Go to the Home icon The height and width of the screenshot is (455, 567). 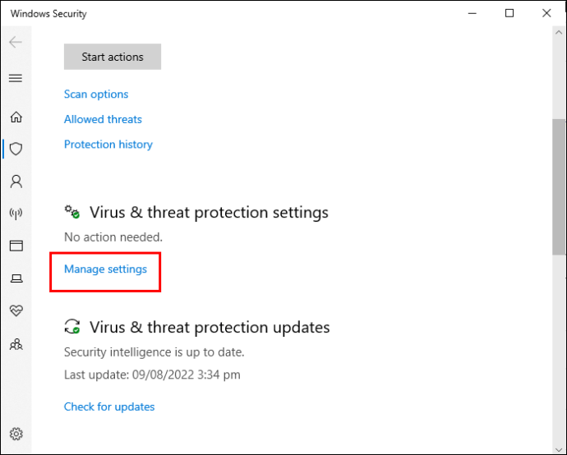pyautogui.click(x=16, y=117)
